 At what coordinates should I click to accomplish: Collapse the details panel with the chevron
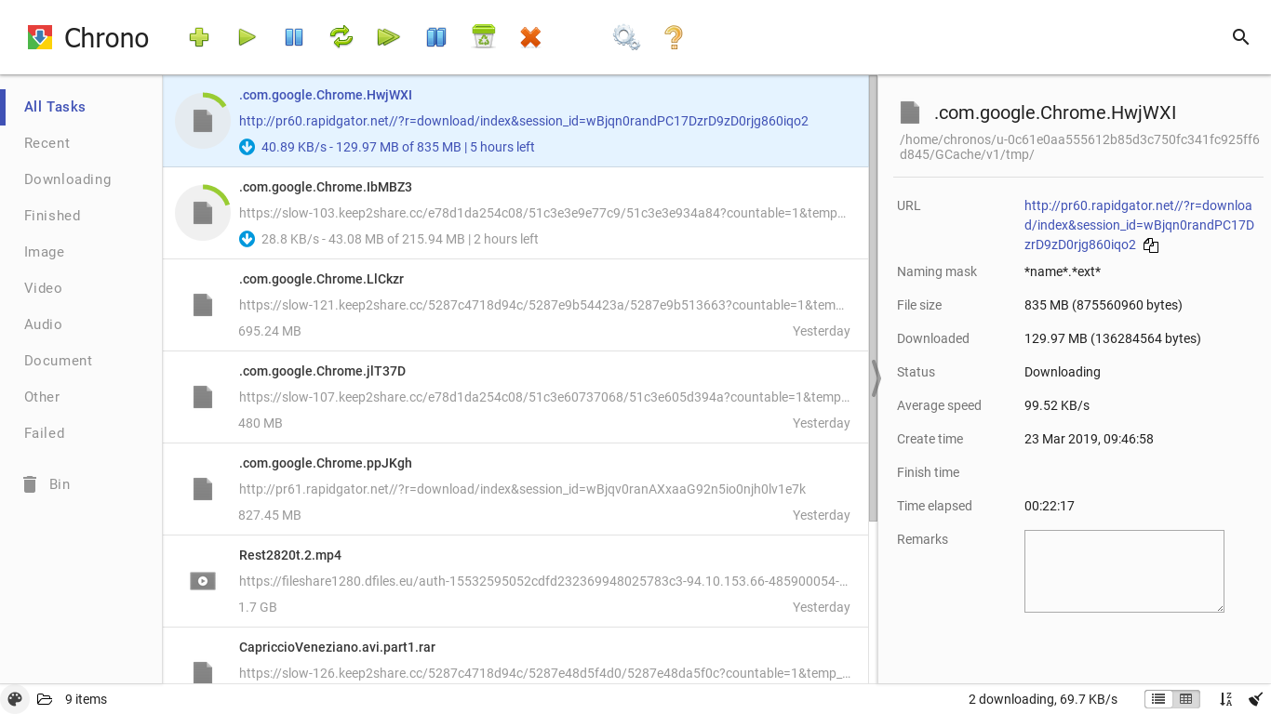[x=876, y=378]
